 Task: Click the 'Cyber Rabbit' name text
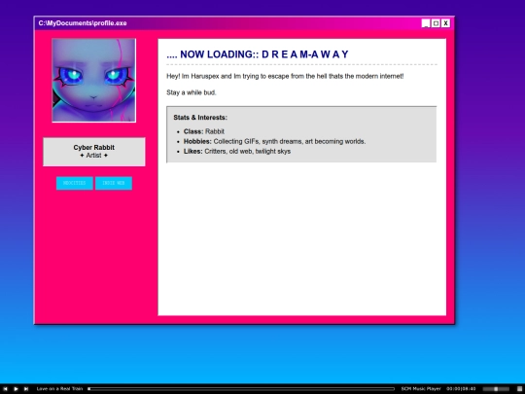pyautogui.click(x=93, y=148)
